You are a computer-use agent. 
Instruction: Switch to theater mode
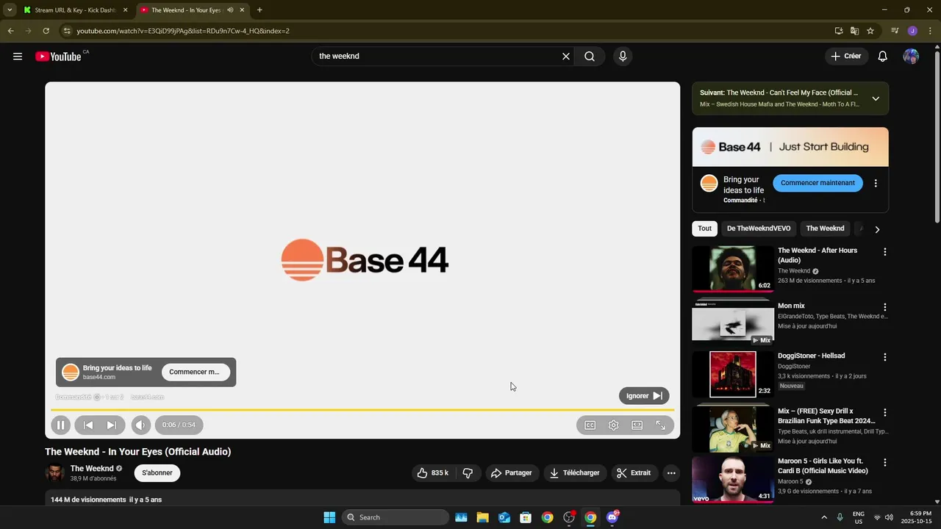click(x=637, y=425)
